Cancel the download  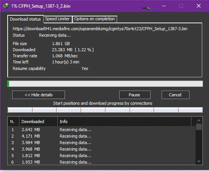175,95
